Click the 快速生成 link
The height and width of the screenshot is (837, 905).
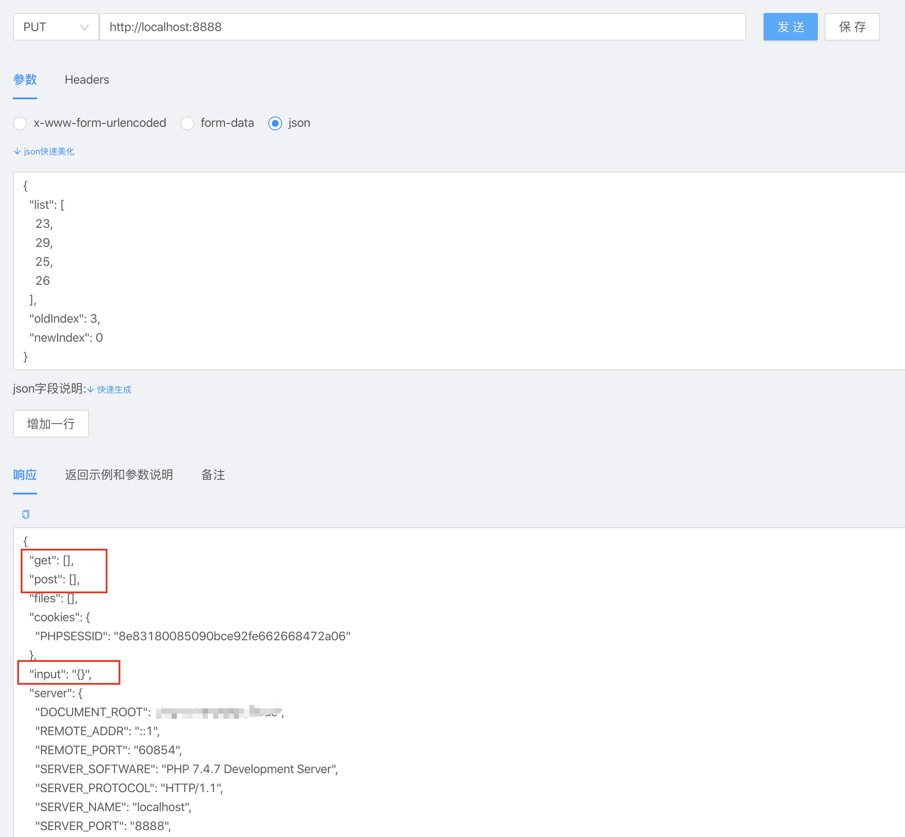[113, 389]
